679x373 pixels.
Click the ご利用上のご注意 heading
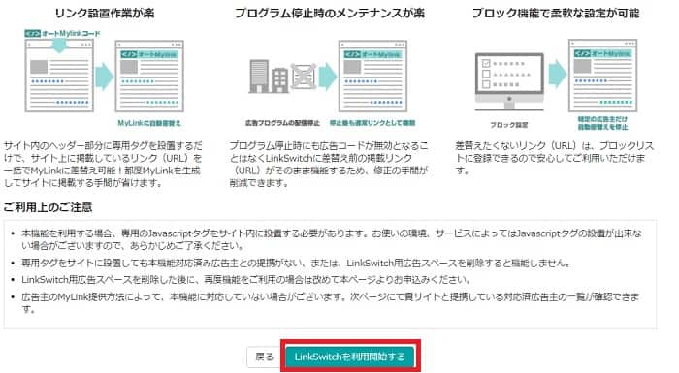pos(48,207)
